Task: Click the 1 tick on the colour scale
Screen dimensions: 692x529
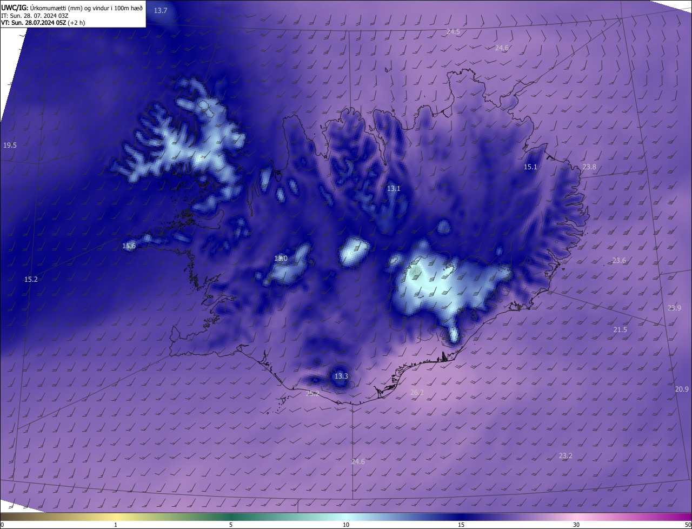Action: (x=116, y=525)
